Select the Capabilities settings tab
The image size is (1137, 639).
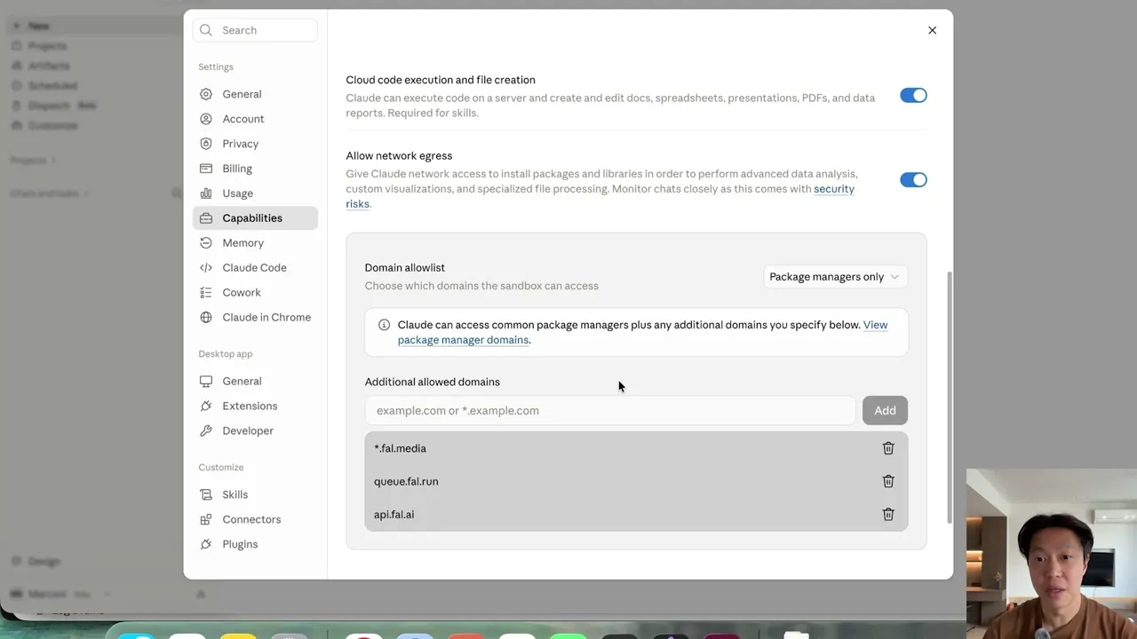[255, 218]
